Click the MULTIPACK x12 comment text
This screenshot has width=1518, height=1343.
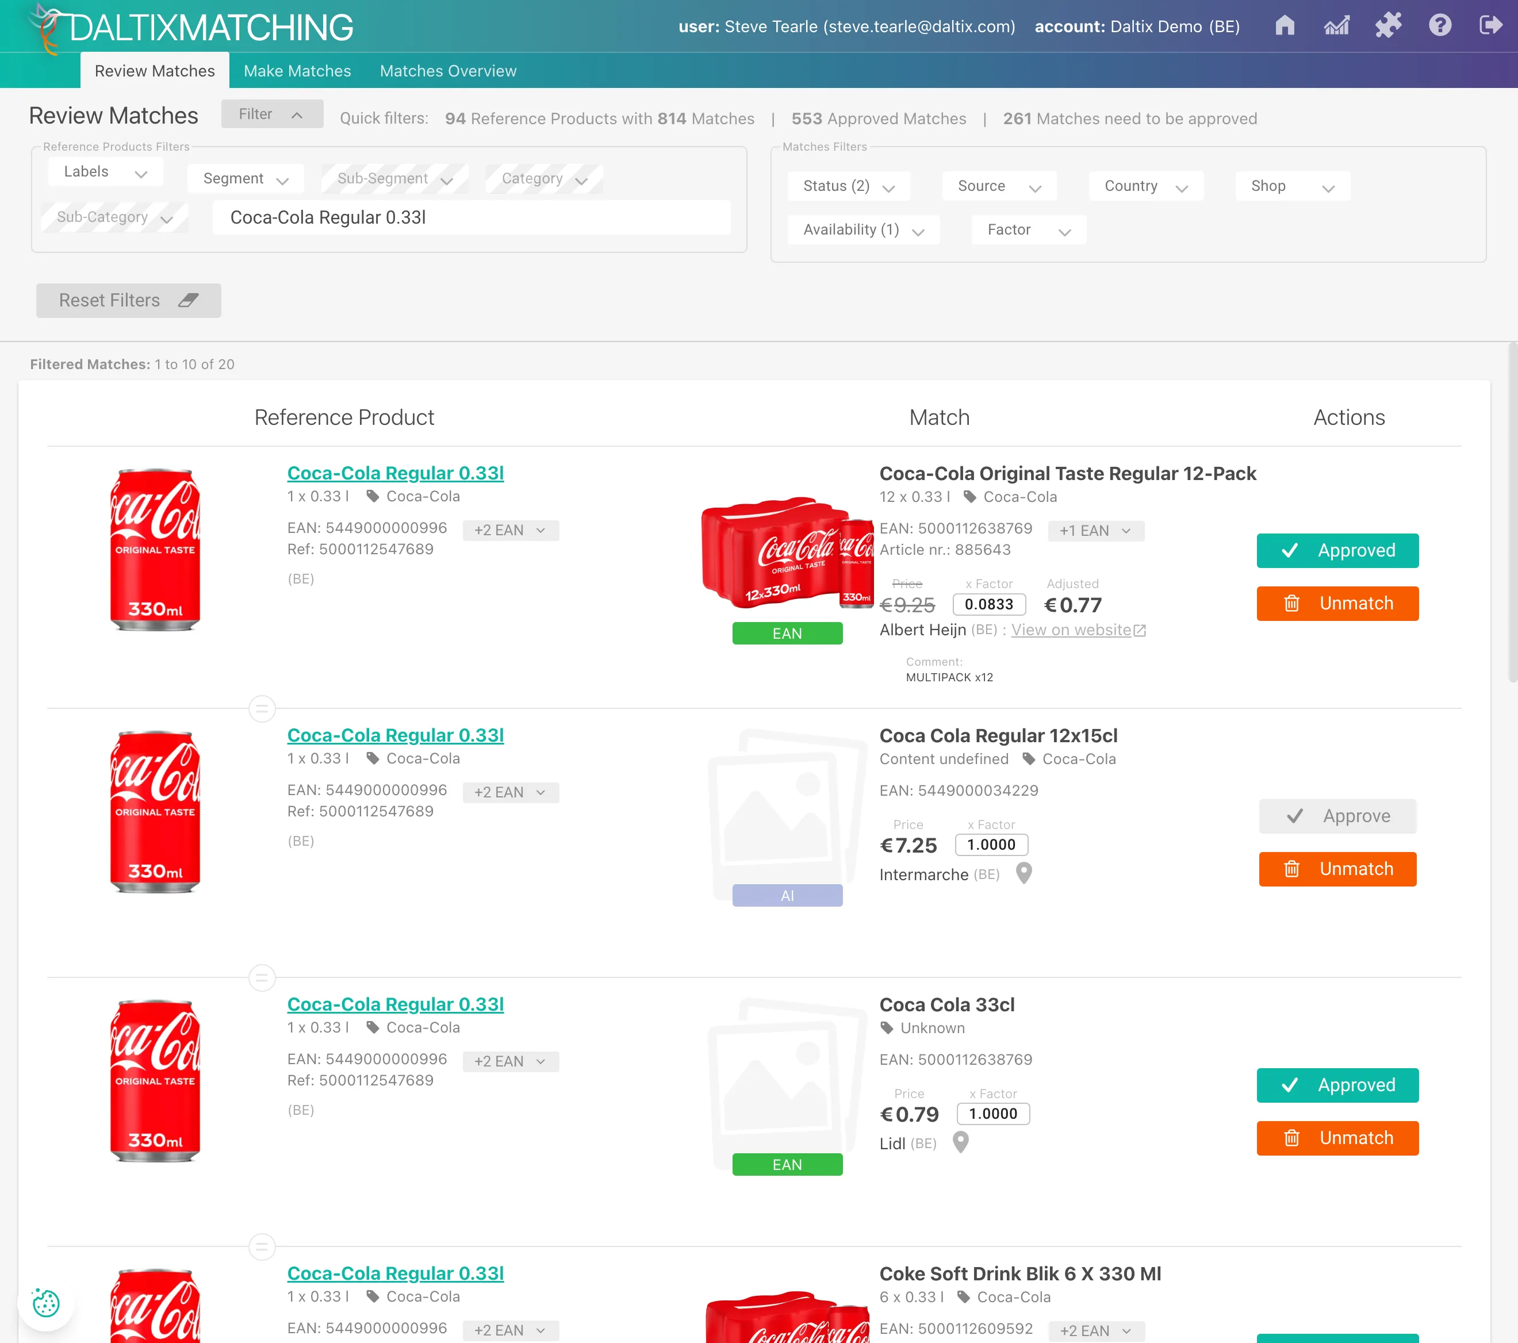[x=949, y=677]
